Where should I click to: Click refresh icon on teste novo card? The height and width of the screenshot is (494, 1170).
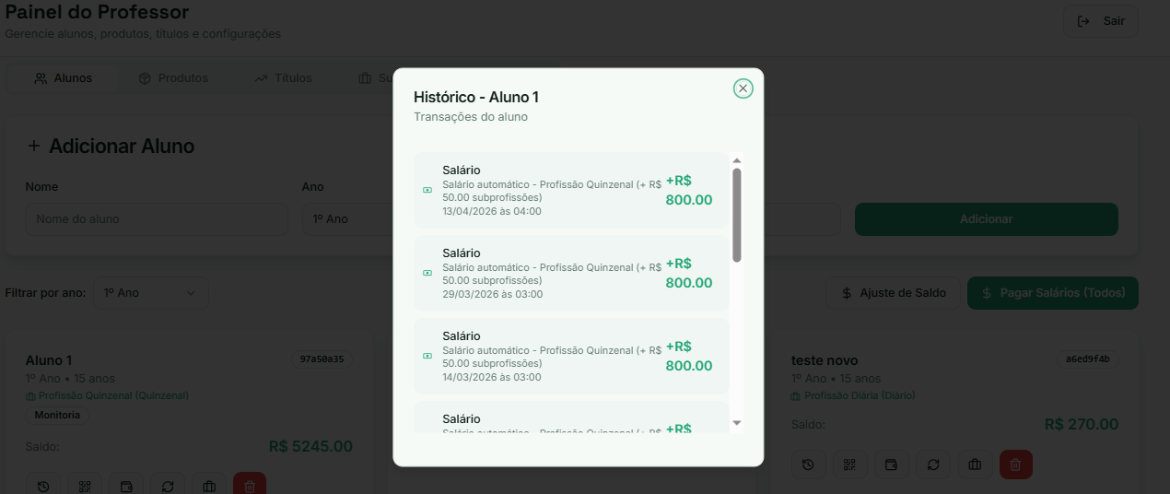click(933, 465)
